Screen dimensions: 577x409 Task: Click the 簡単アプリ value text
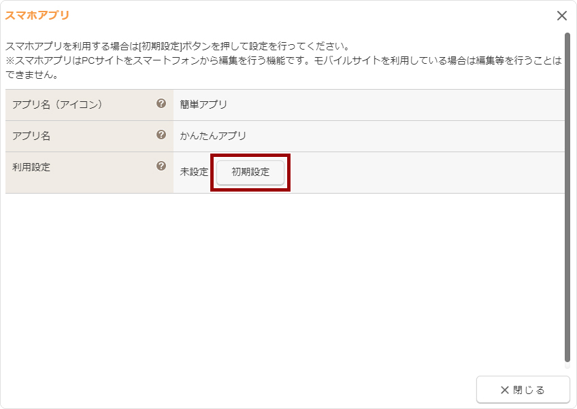click(x=203, y=105)
